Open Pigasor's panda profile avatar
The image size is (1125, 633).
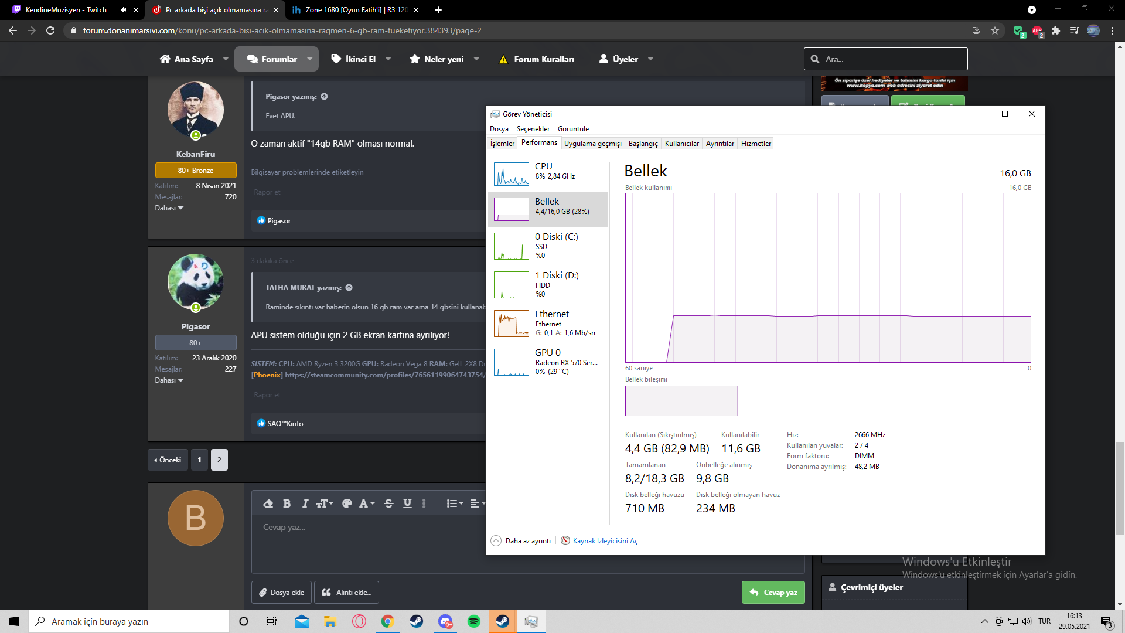click(196, 282)
